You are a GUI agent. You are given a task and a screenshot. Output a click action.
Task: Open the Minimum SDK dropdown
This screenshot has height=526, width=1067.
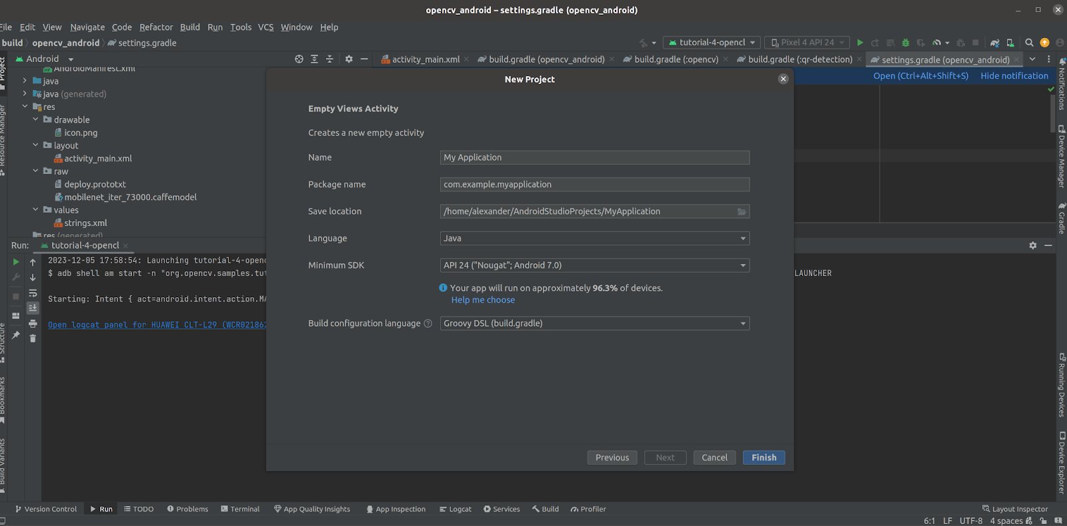[x=594, y=265]
